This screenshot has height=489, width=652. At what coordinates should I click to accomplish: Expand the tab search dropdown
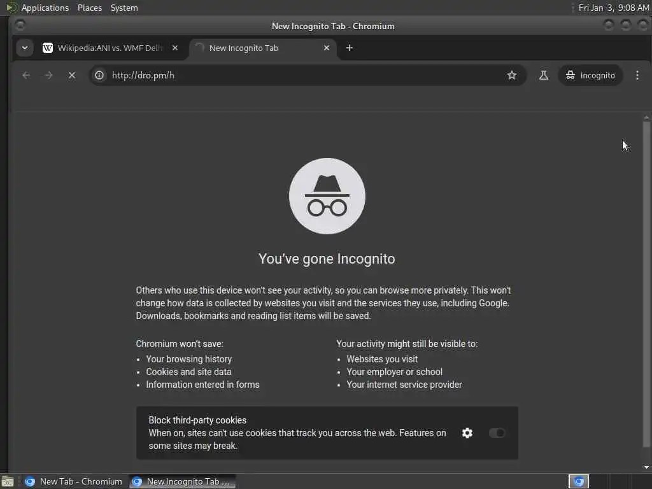tap(25, 48)
